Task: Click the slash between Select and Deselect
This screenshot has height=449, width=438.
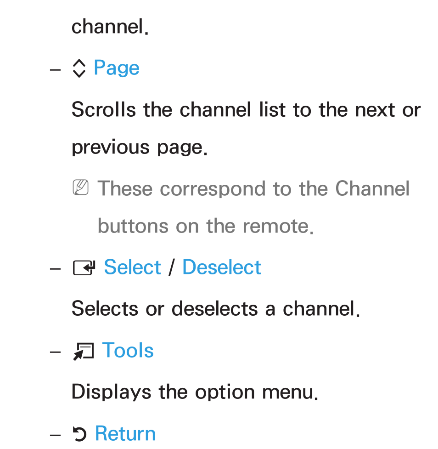Action: [172, 267]
